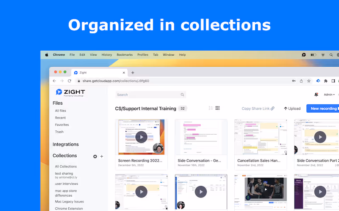
Task: Click the Zight extension icon in the Chrome toolbar
Action: [x=318, y=81]
